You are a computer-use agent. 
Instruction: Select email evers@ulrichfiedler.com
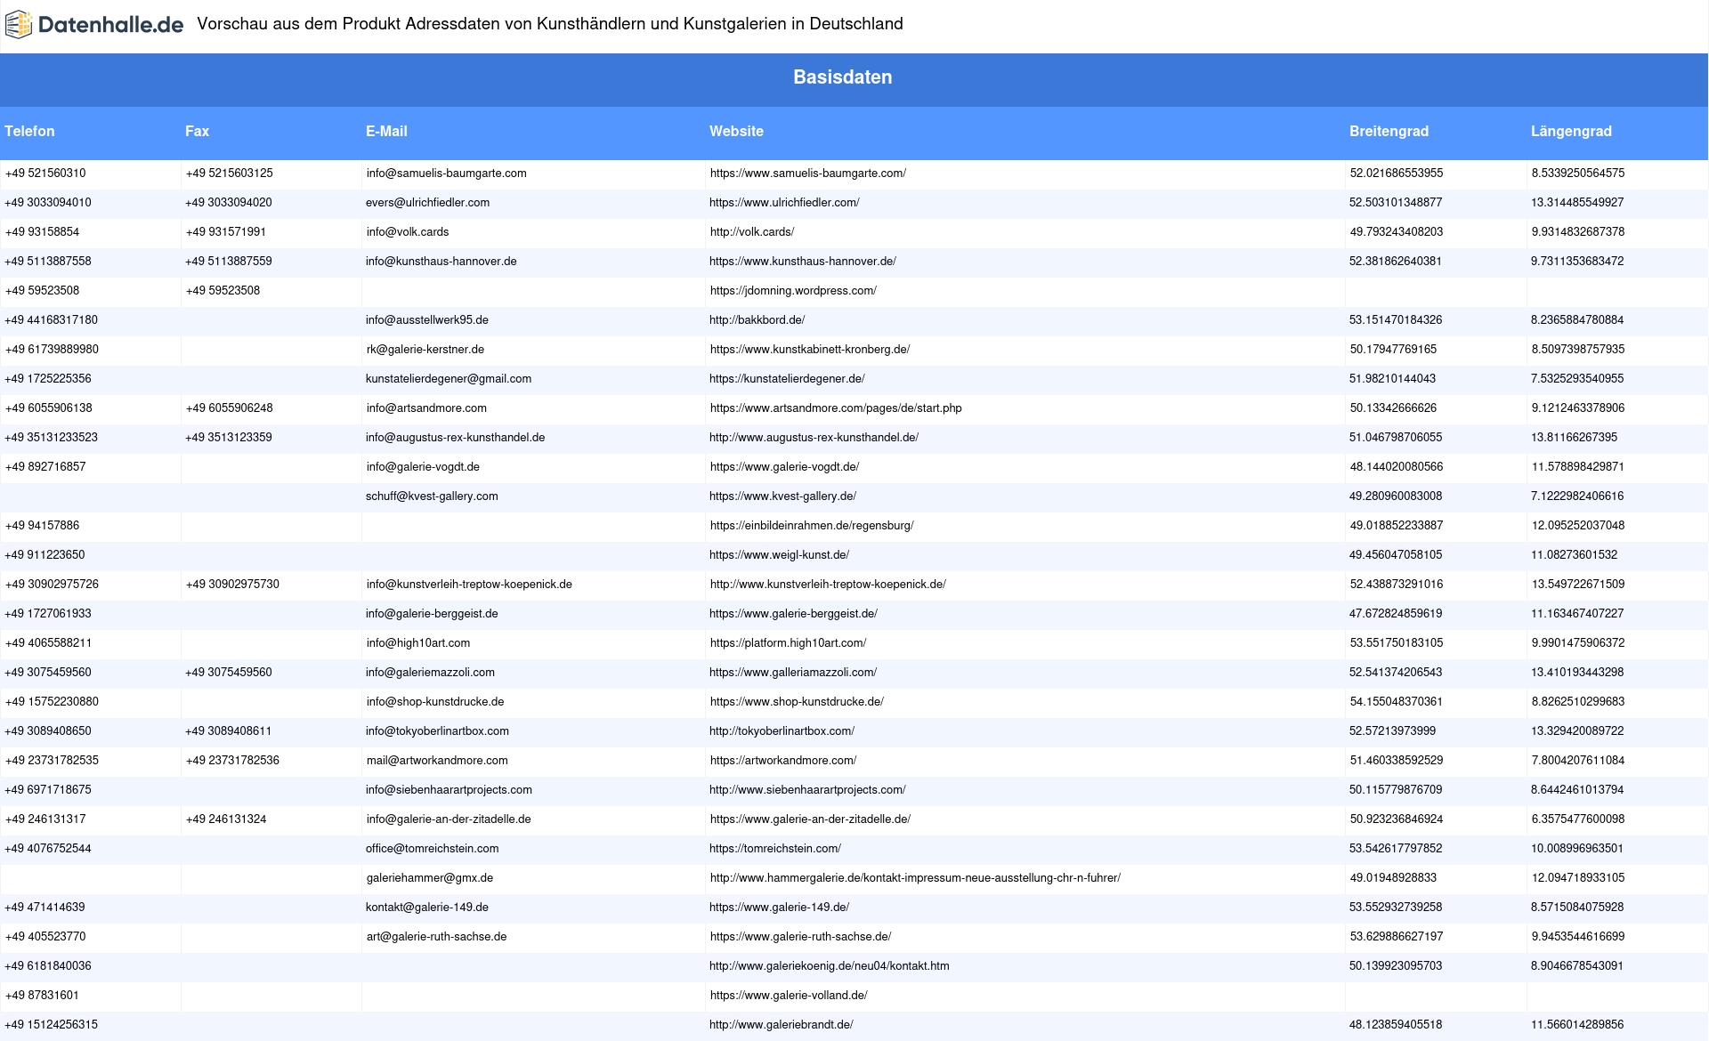tap(427, 203)
